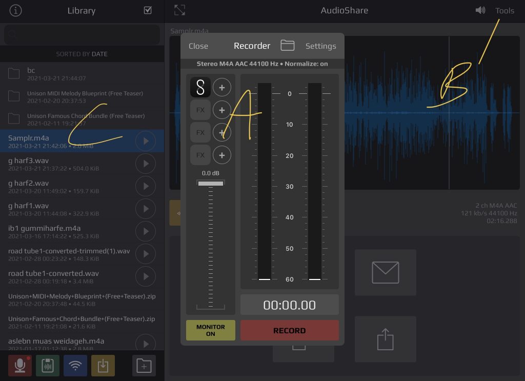Add effect via plus beside third FX
Screen dimensions: 525x381
(221, 155)
